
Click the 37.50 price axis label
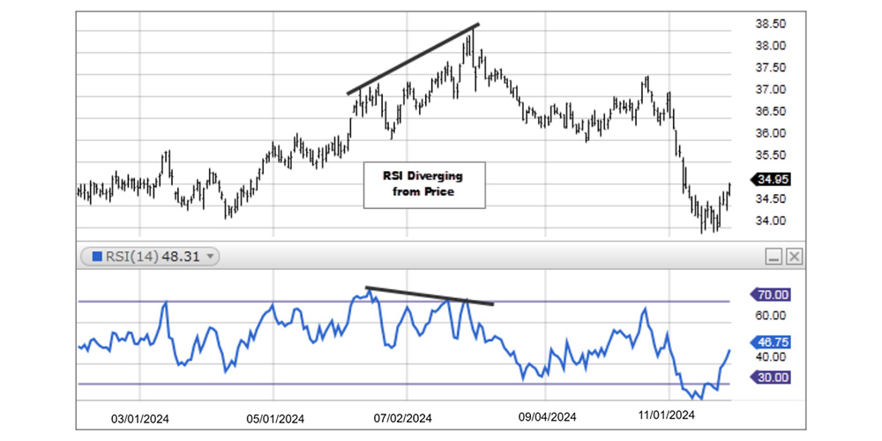(771, 68)
